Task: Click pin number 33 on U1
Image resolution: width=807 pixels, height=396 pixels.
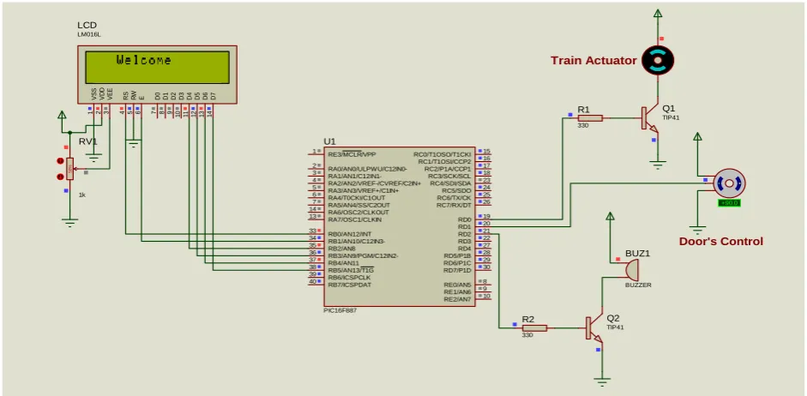Action: point(312,231)
